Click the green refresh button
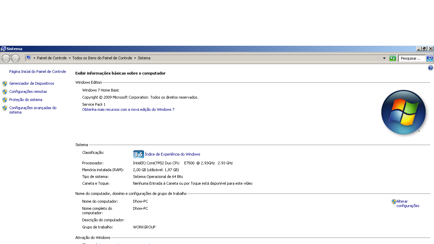Image resolution: width=434 pixels, height=244 pixels. [x=393, y=58]
